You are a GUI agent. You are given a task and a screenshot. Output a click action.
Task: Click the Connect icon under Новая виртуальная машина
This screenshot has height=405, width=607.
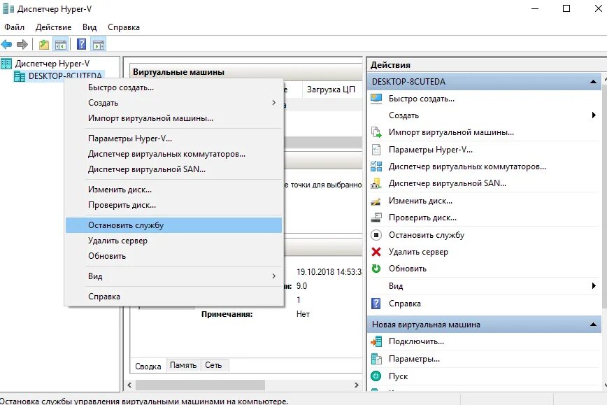tap(376, 341)
